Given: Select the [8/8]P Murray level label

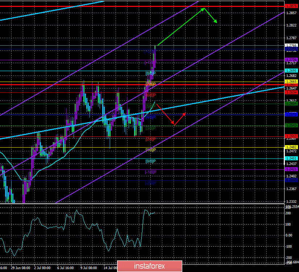Looking at the screenshot, I should [x=150, y=74].
